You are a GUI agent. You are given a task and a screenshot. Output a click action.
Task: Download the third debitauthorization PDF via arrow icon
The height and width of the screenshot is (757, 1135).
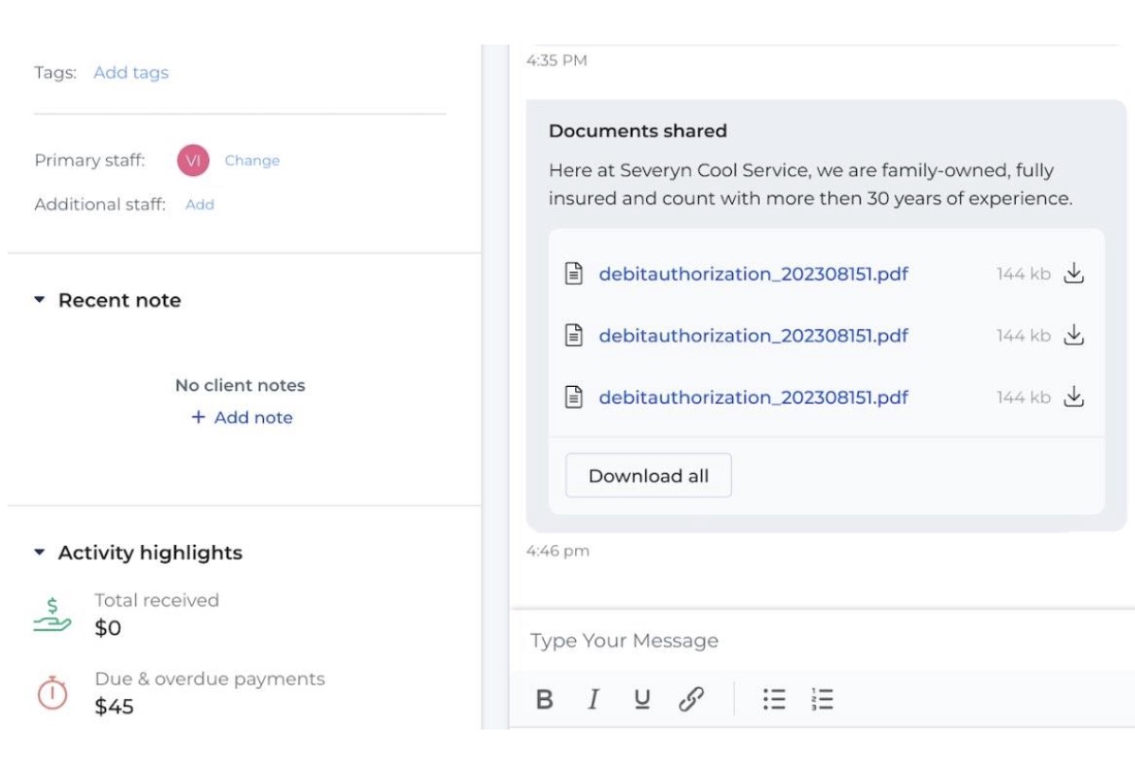[x=1073, y=397]
